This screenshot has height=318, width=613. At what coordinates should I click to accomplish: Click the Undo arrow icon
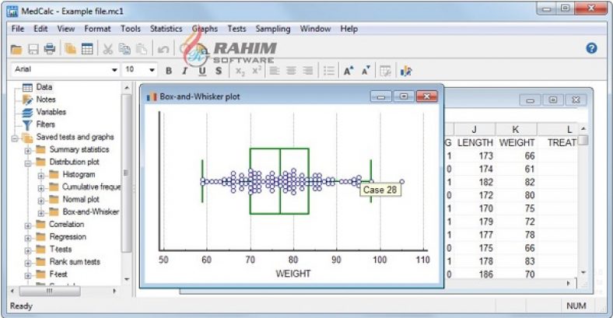click(x=163, y=49)
